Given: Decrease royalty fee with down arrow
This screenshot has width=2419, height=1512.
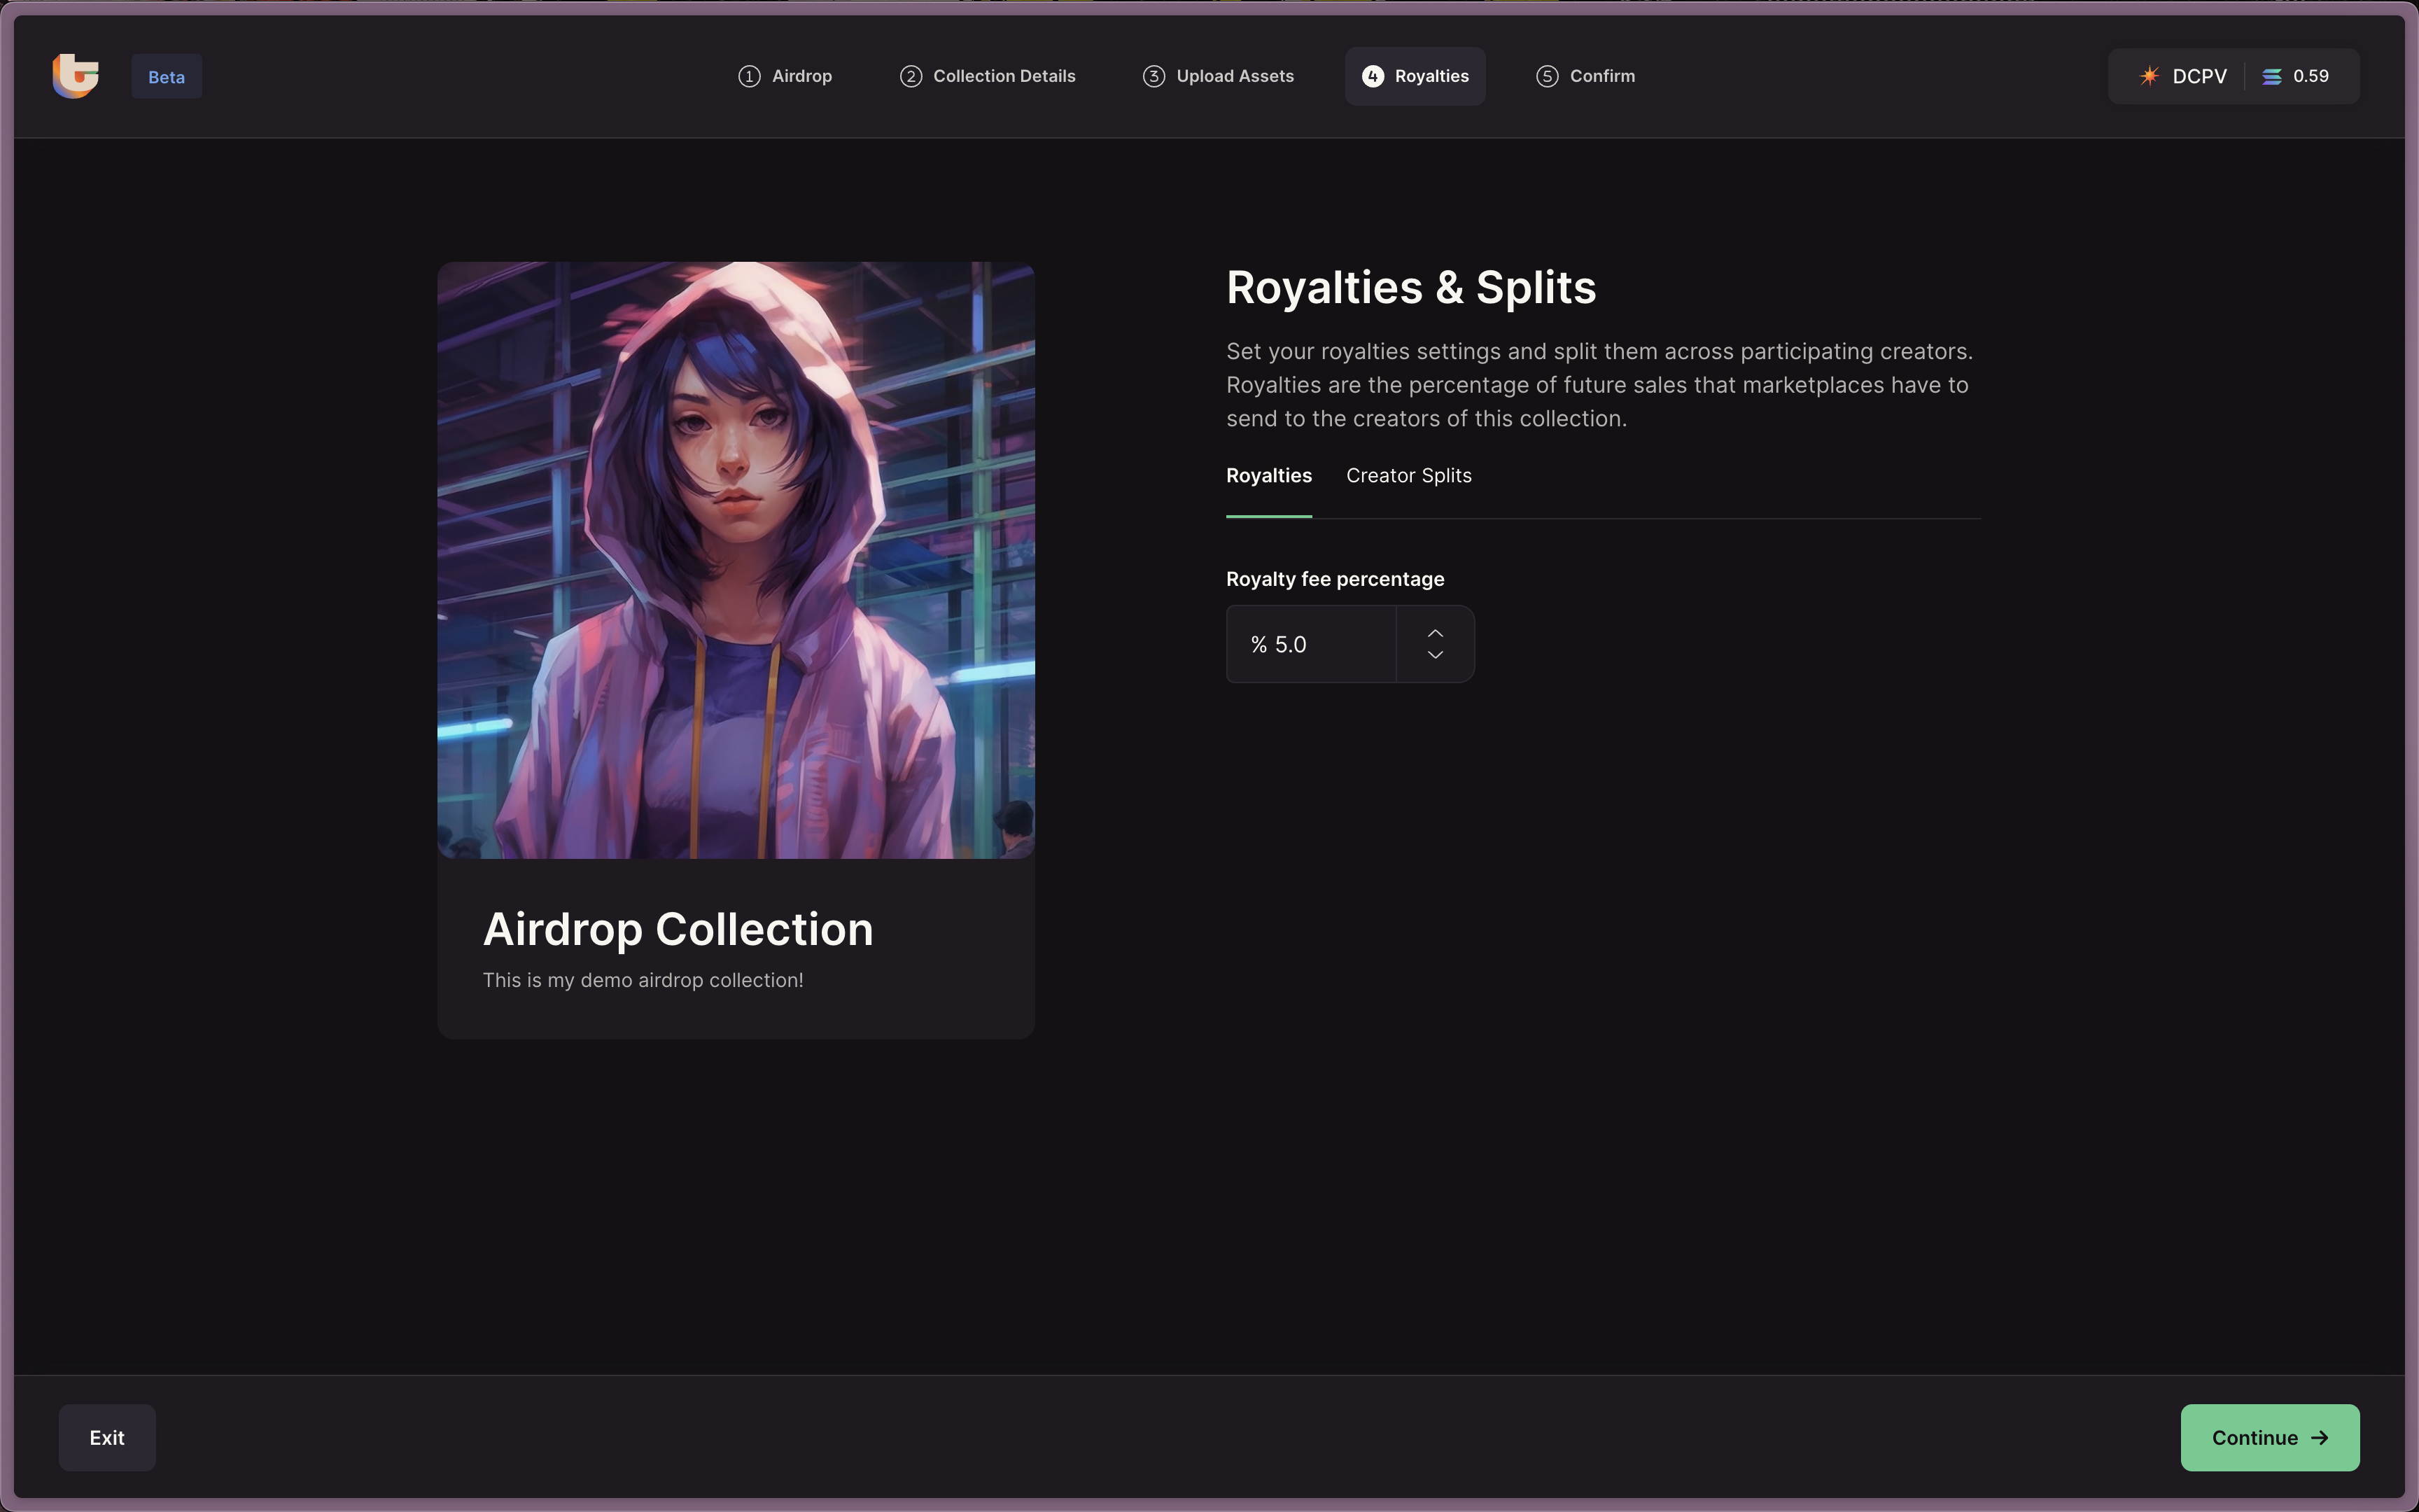Looking at the screenshot, I should 1434,655.
